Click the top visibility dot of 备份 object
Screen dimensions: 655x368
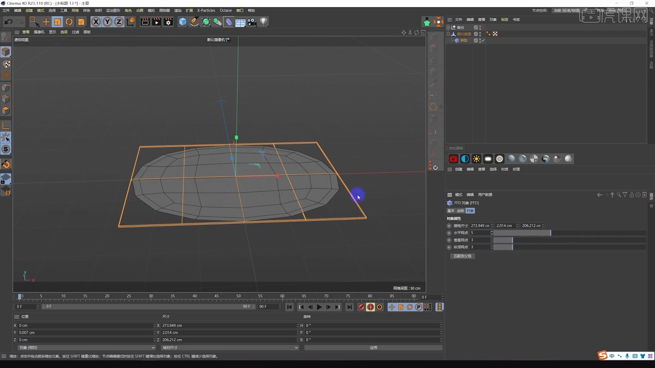(x=480, y=26)
